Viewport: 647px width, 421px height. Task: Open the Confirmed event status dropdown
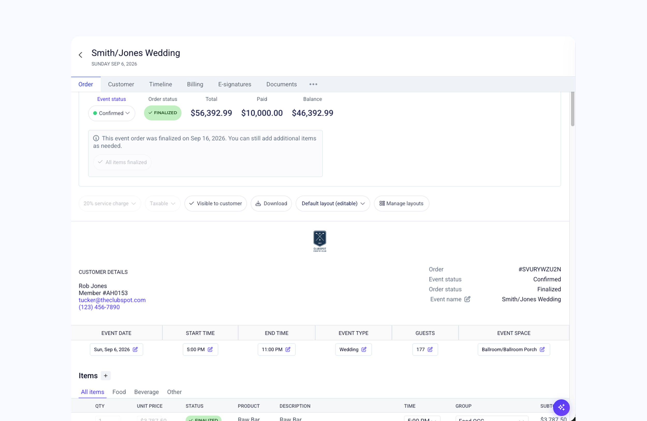(x=112, y=113)
